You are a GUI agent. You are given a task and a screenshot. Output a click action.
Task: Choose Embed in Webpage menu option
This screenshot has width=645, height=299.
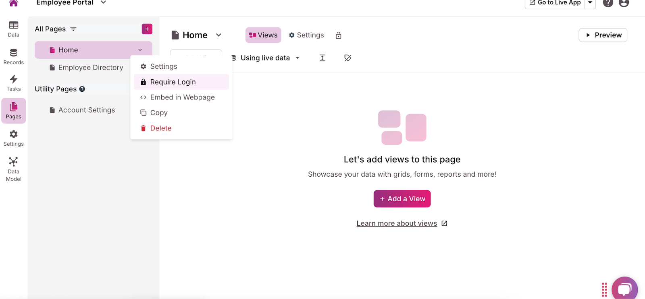click(x=182, y=97)
